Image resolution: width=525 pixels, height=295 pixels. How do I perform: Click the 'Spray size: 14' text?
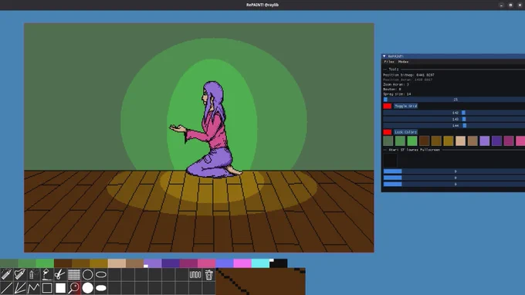tap(397, 94)
